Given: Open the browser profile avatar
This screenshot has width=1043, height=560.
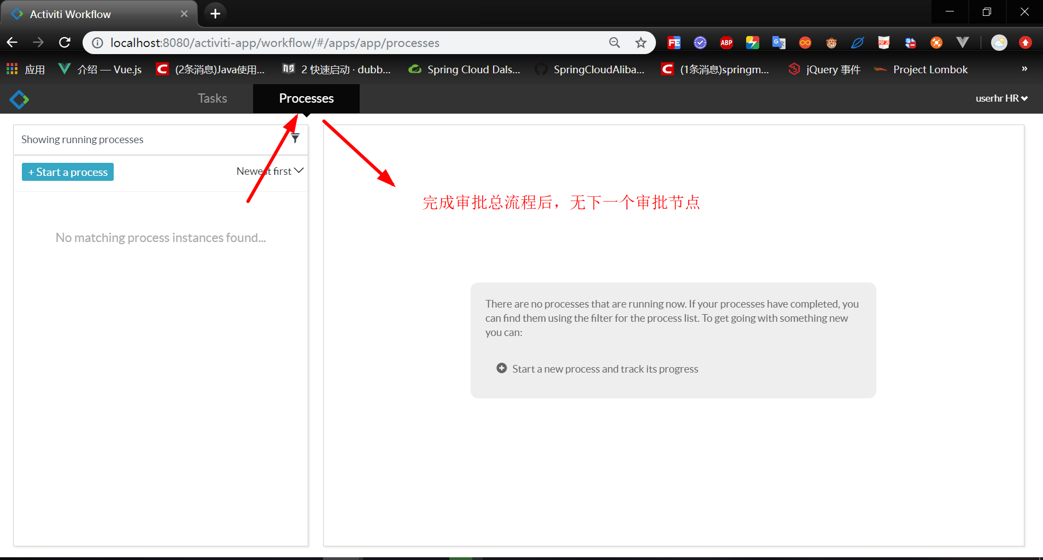Looking at the screenshot, I should point(1000,42).
